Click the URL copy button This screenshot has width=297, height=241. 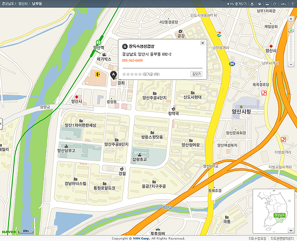pos(283,4)
